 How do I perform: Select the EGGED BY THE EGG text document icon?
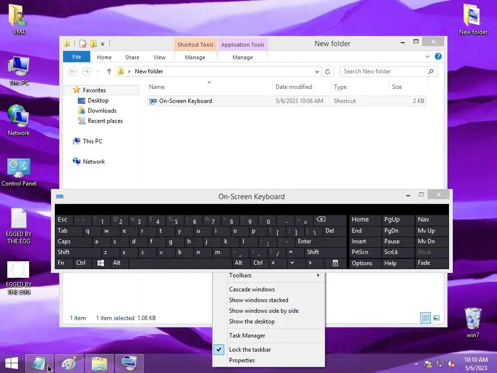19,225
